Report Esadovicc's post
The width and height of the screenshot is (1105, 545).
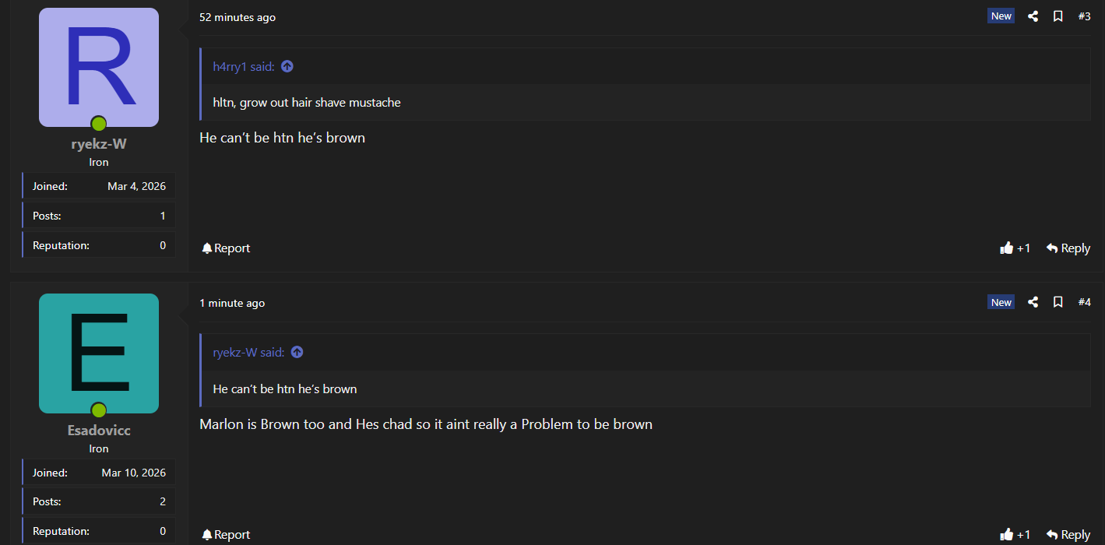click(x=226, y=534)
